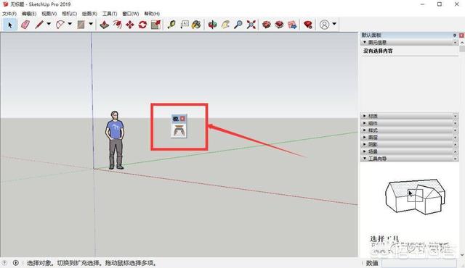
Task: Activate the Paint Bucket tool
Action: [196, 25]
